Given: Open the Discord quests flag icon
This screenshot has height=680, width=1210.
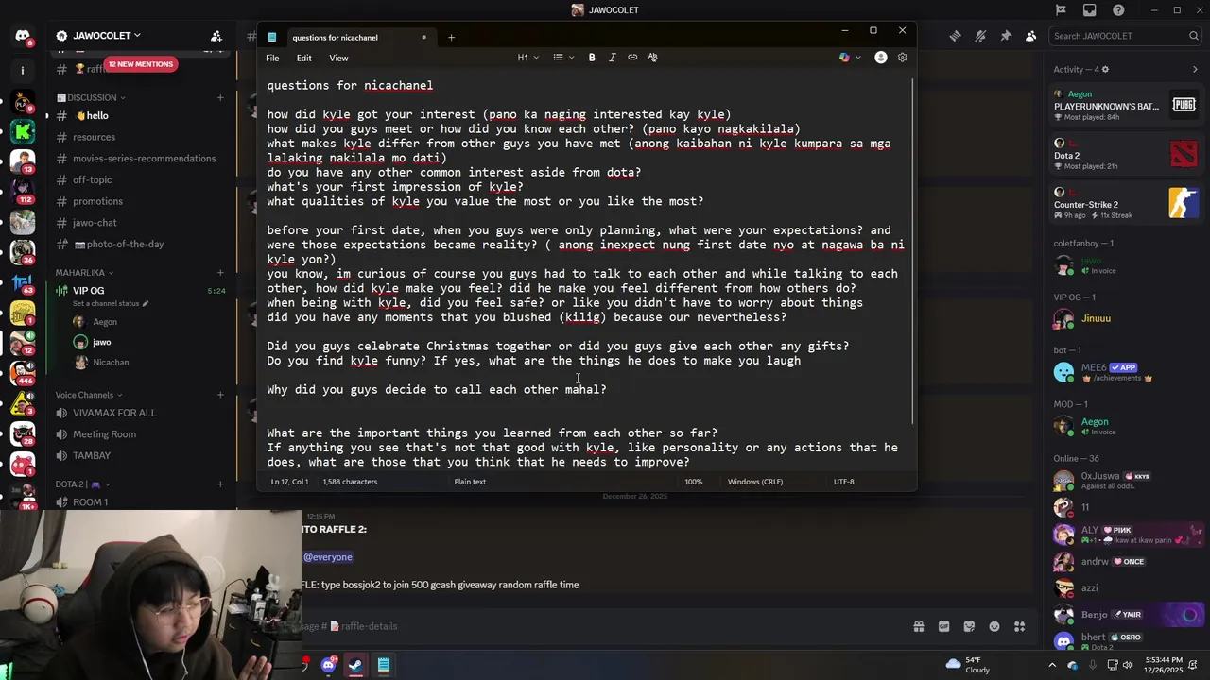Looking at the screenshot, I should pos(1062,10).
